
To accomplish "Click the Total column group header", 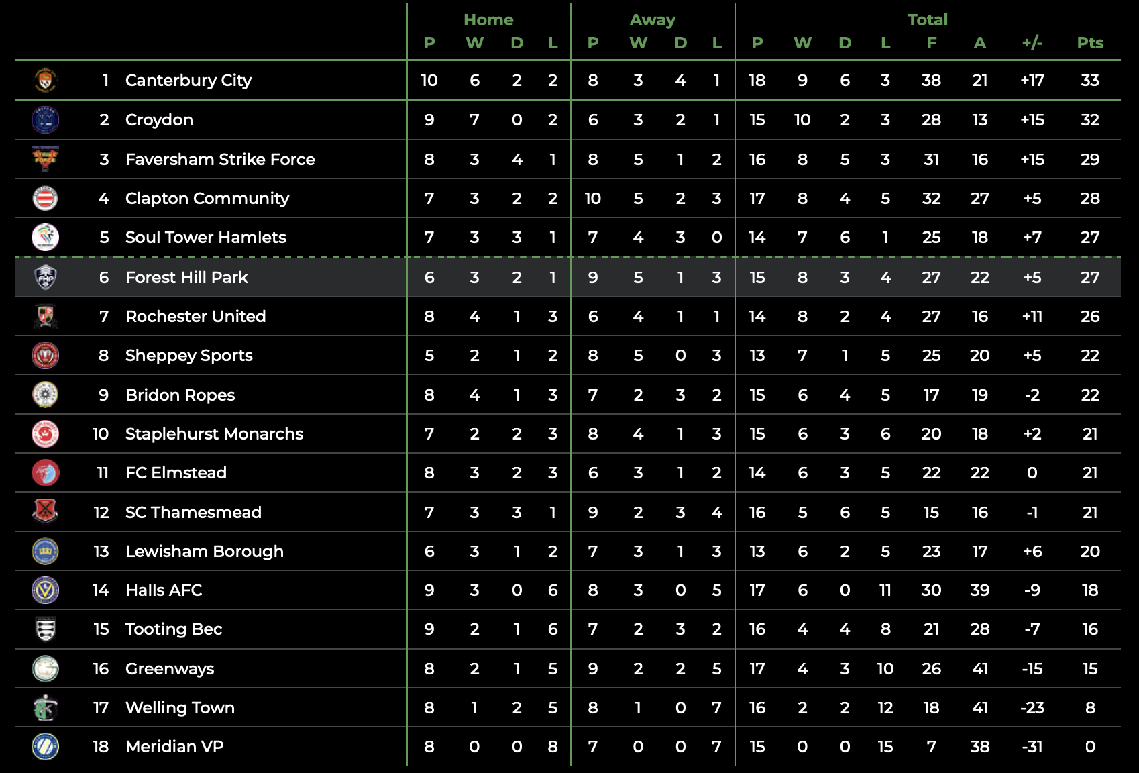I will pos(928,20).
